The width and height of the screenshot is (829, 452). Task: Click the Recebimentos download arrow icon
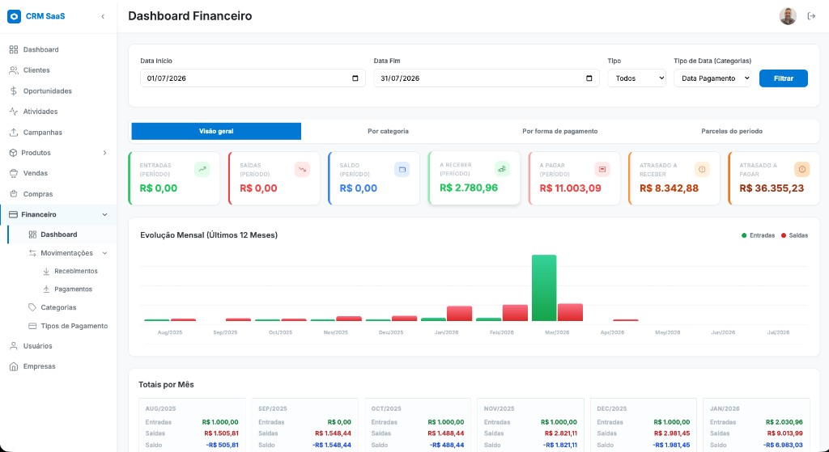click(x=46, y=271)
